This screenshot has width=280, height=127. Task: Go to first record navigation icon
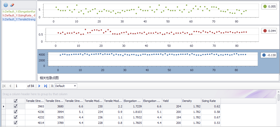coord(4,86)
